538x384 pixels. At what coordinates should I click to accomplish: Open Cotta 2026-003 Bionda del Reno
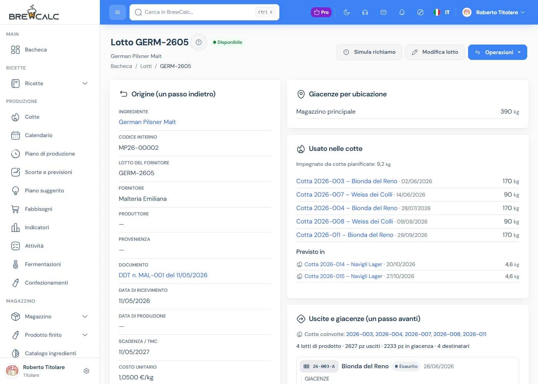pos(347,181)
